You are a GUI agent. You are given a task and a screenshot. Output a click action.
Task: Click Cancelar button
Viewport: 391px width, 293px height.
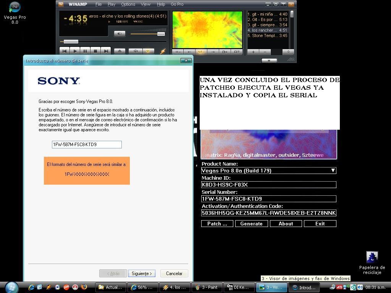[174, 273]
